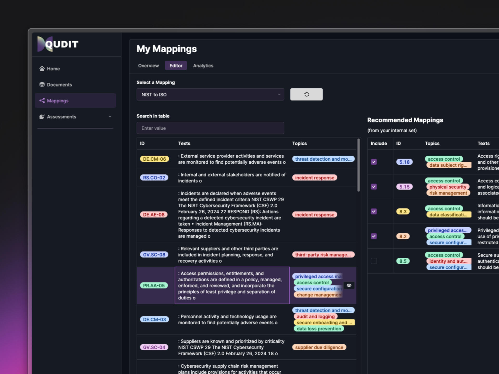499x374 pixels.
Task: Check the Include box for mapping 8.5
Action: click(374, 261)
